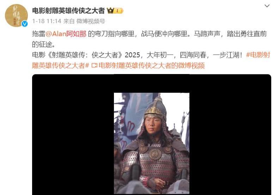Image resolution: width=273 pixels, height=195 pixels.
Task: Click the 1-18 11:14 post timestamp
Action: (47, 21)
